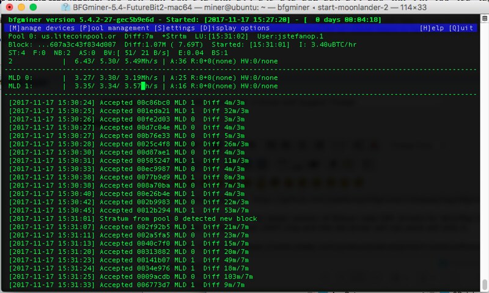Viewport: 489px width, 293px height.
Task: Click the terminal scrollback icon at top right
Action: [484, 18]
